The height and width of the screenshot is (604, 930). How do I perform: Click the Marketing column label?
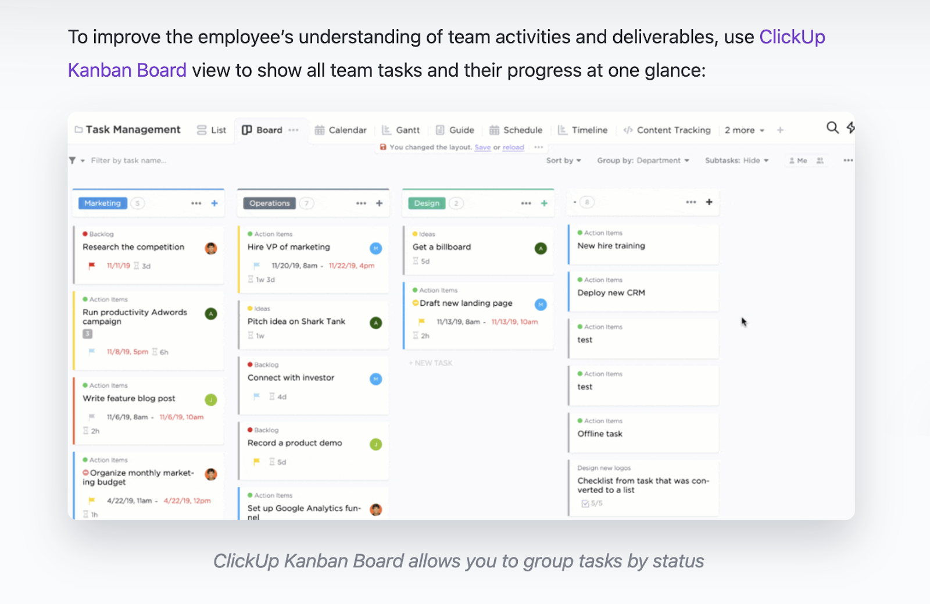pyautogui.click(x=102, y=203)
